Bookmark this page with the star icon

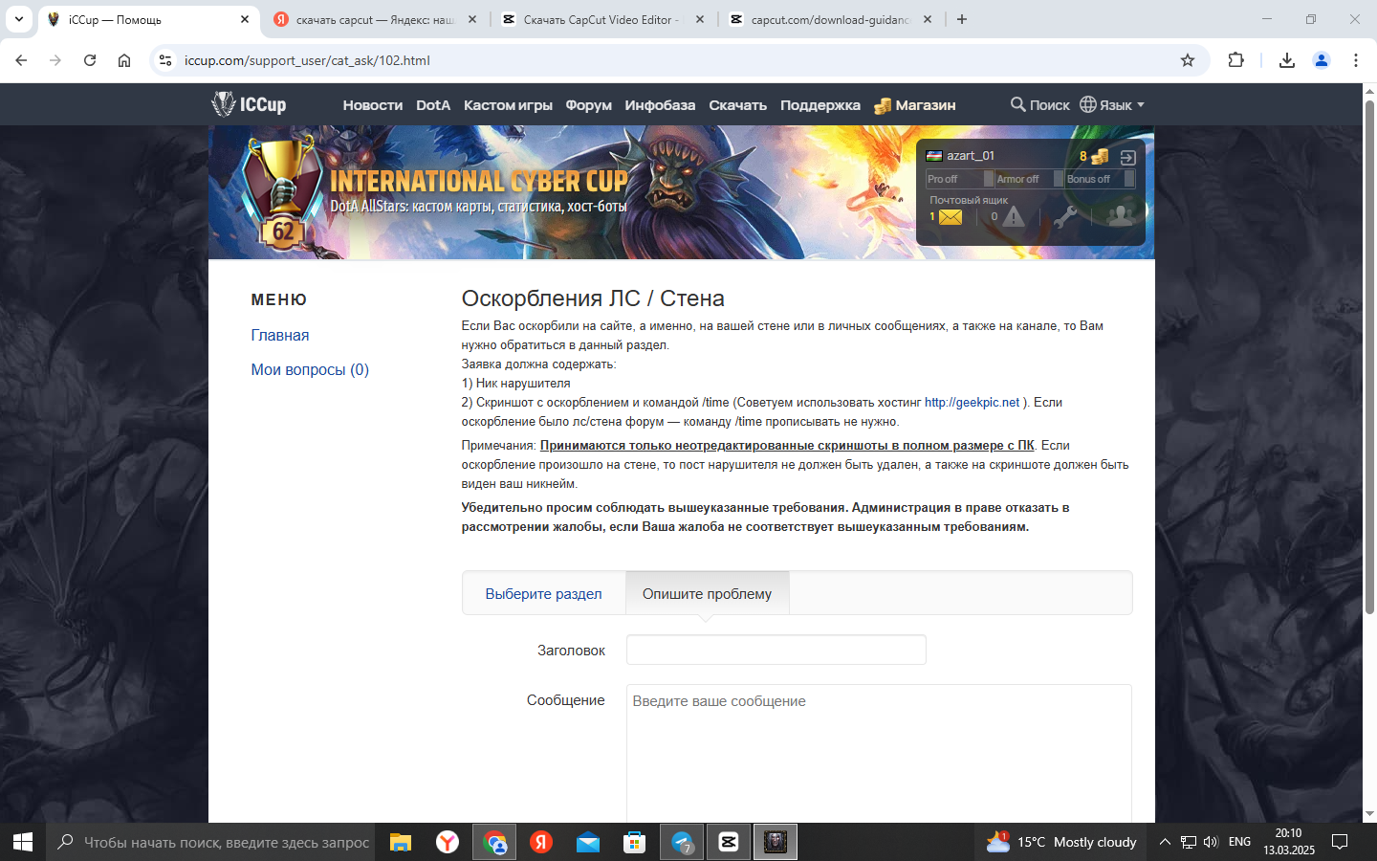(1188, 60)
